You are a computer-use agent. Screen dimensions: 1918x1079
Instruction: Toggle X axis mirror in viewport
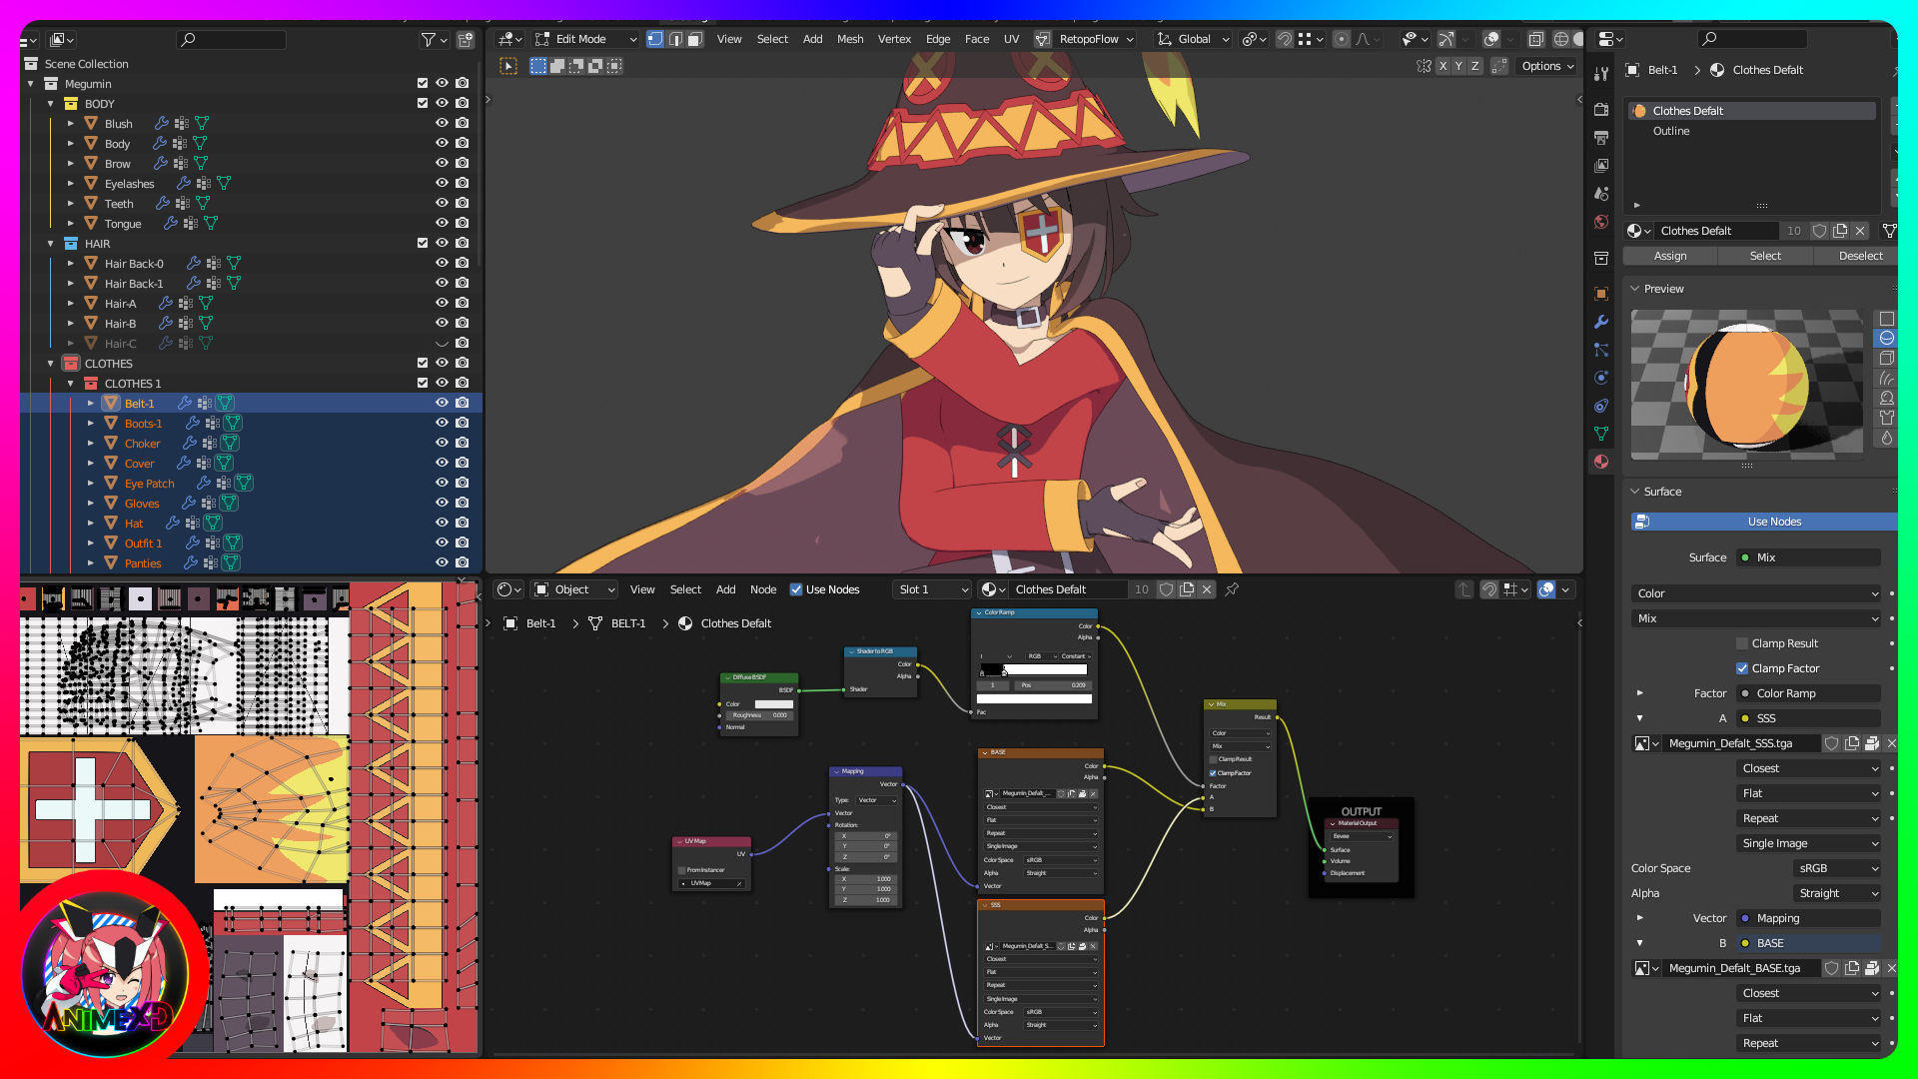1442,66
